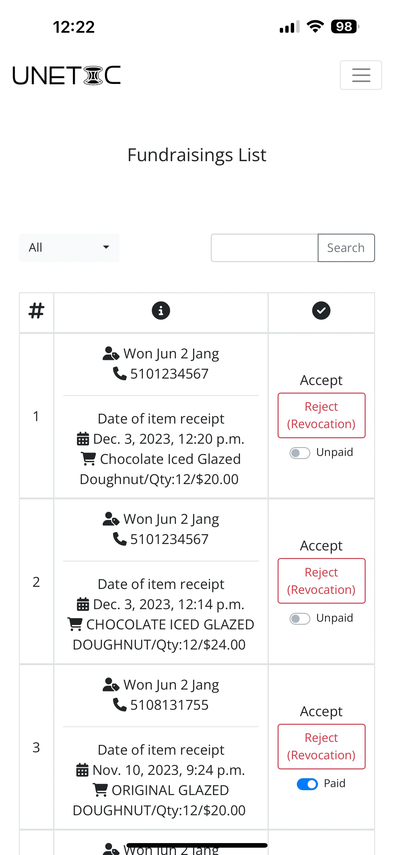Click the phone icon next to 5108131755
Viewport: 394px width, 855px height.
120,705
